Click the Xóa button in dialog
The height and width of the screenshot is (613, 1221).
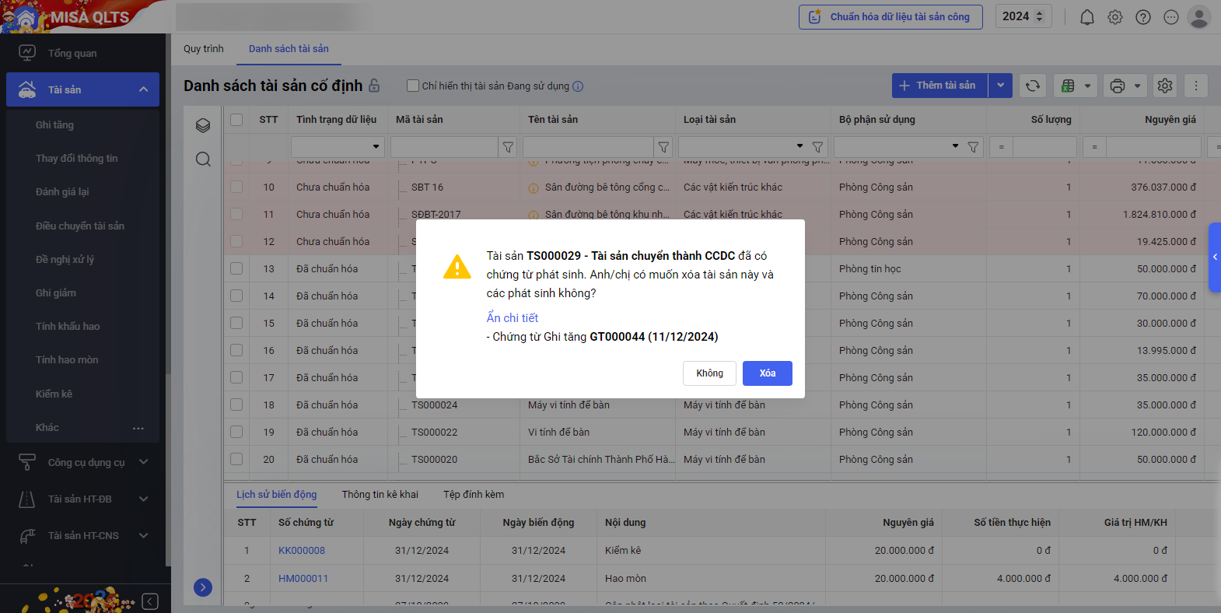(767, 373)
